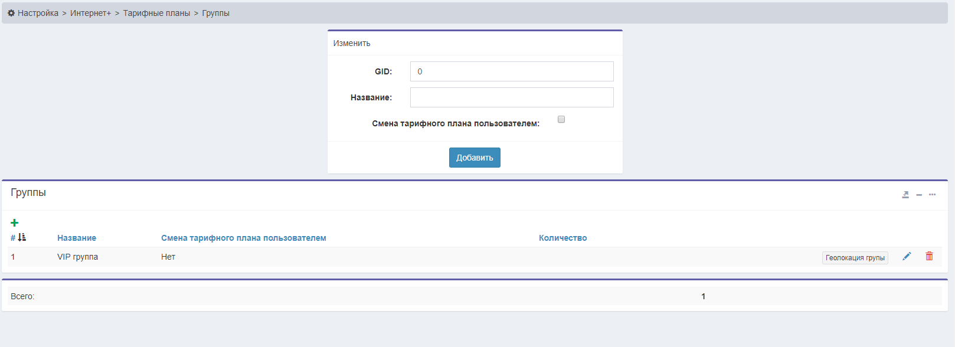
Task: Focus the Название text field
Action: (511, 97)
